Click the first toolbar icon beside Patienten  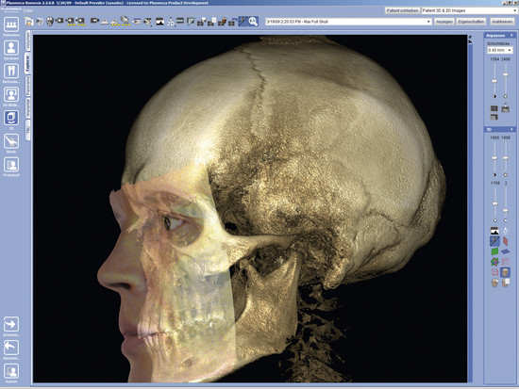[x=29, y=22]
